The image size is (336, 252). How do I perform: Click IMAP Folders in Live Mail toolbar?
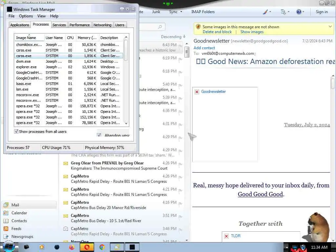[x=203, y=12]
